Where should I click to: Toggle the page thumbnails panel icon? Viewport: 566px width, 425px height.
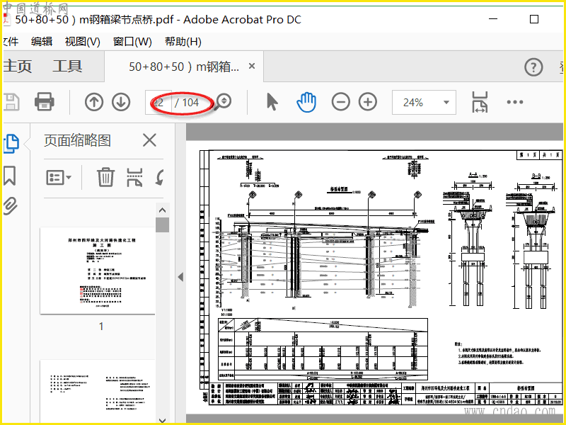(x=11, y=144)
